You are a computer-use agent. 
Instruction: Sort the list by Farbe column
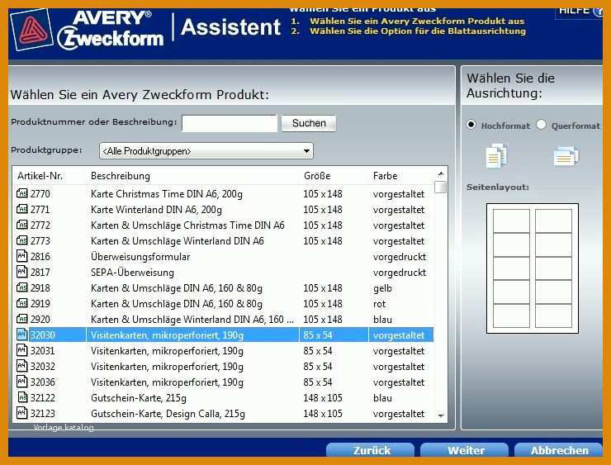coord(385,176)
